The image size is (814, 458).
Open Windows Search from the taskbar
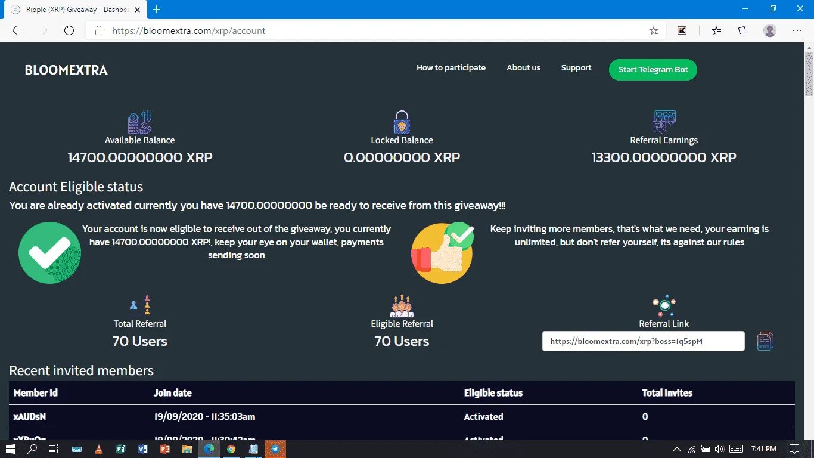[x=33, y=449]
